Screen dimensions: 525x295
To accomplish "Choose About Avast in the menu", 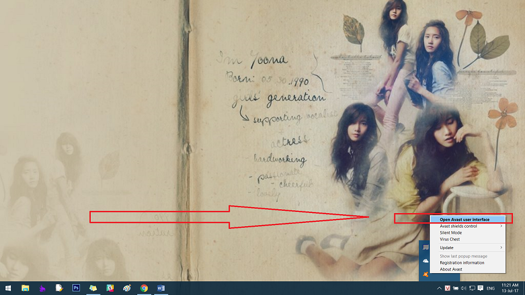I will click(451, 269).
